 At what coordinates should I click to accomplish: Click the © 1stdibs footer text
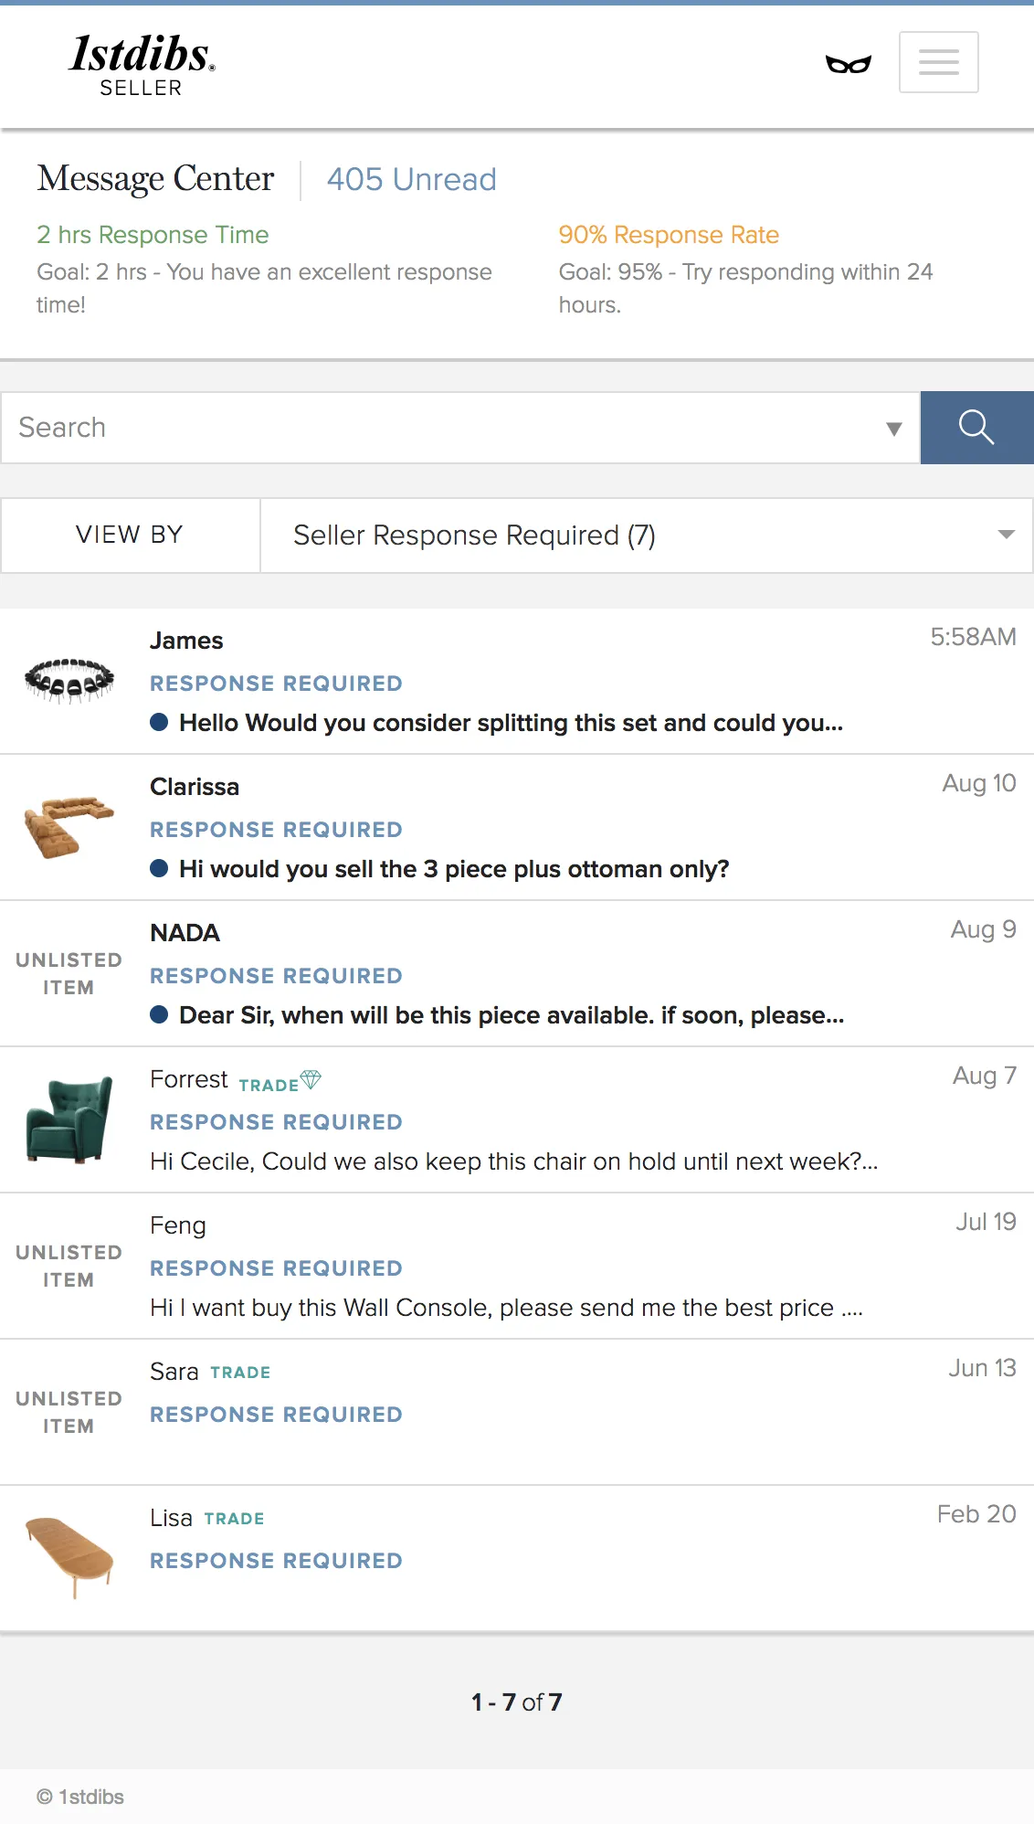pyautogui.click(x=80, y=1797)
